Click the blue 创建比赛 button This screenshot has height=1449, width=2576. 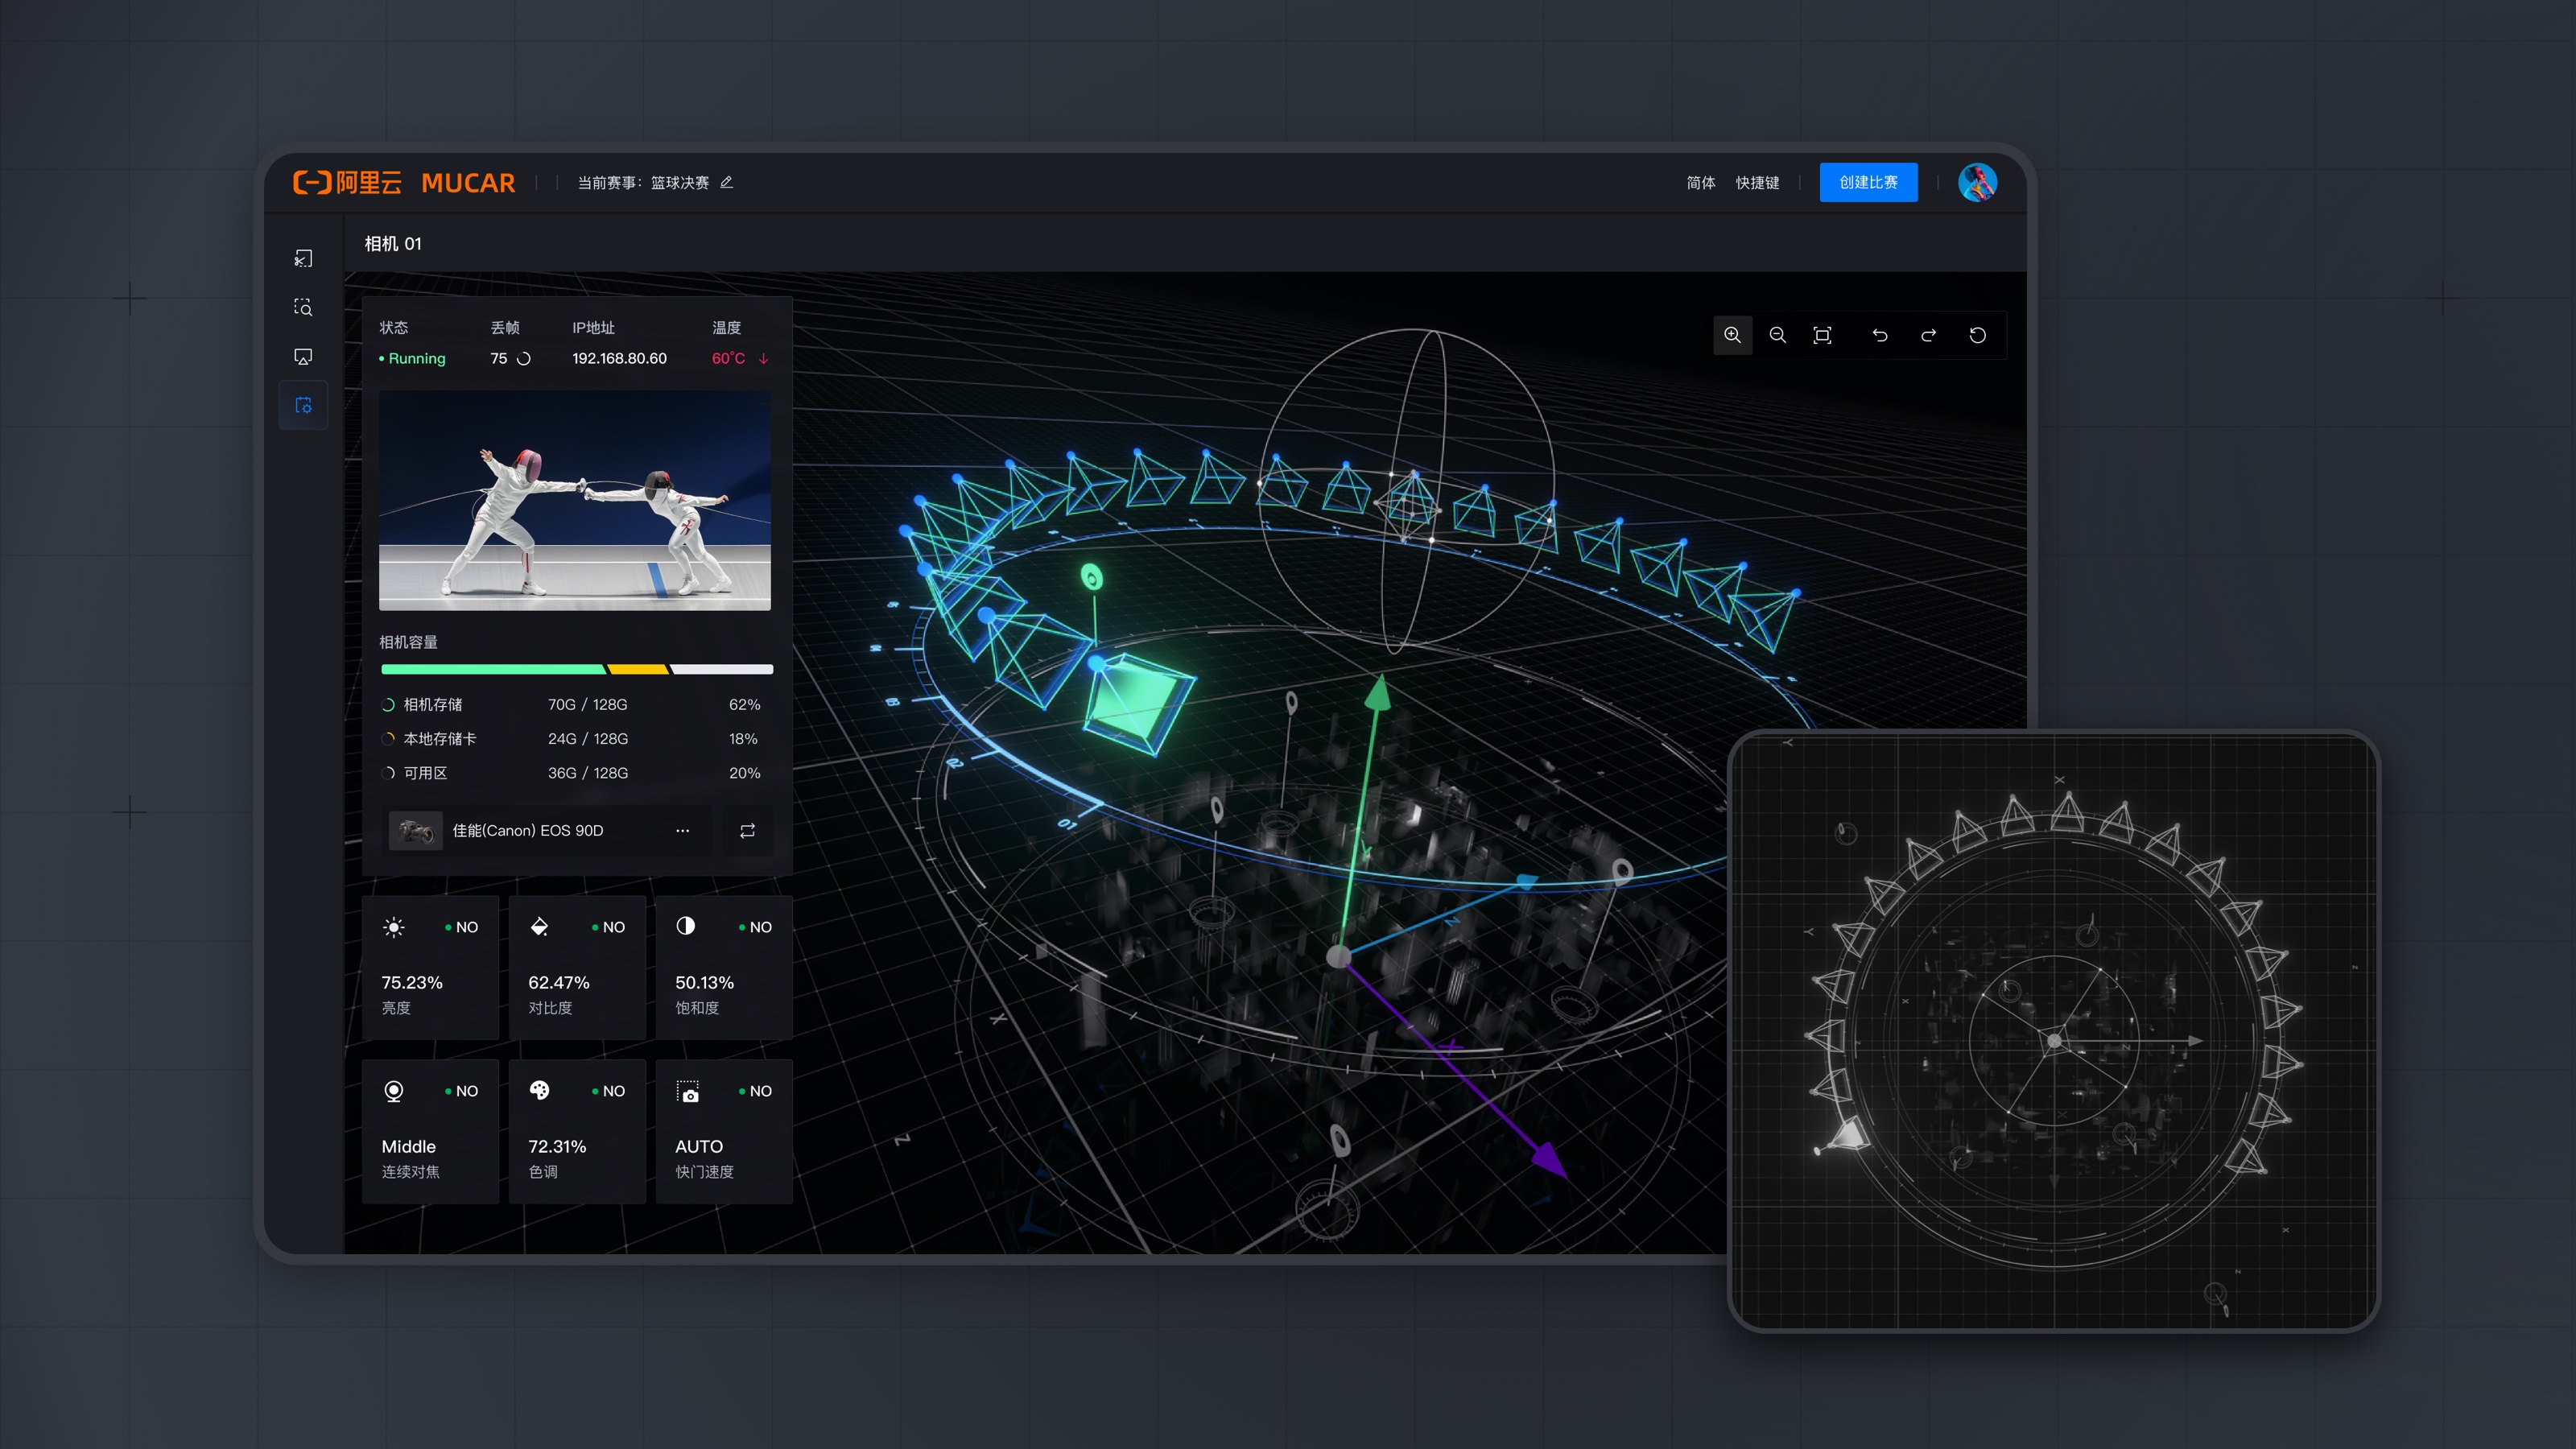click(x=1867, y=182)
